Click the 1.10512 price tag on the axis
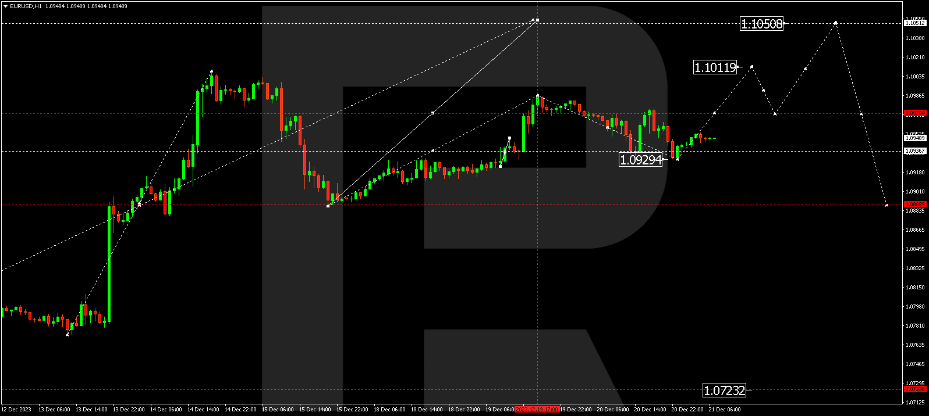This screenshot has width=929, height=416. [x=915, y=23]
